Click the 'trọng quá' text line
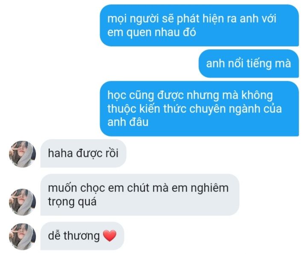 click(x=72, y=202)
